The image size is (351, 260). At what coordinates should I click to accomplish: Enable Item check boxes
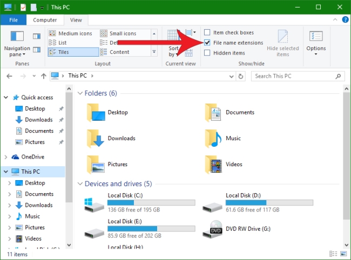pyautogui.click(x=207, y=32)
